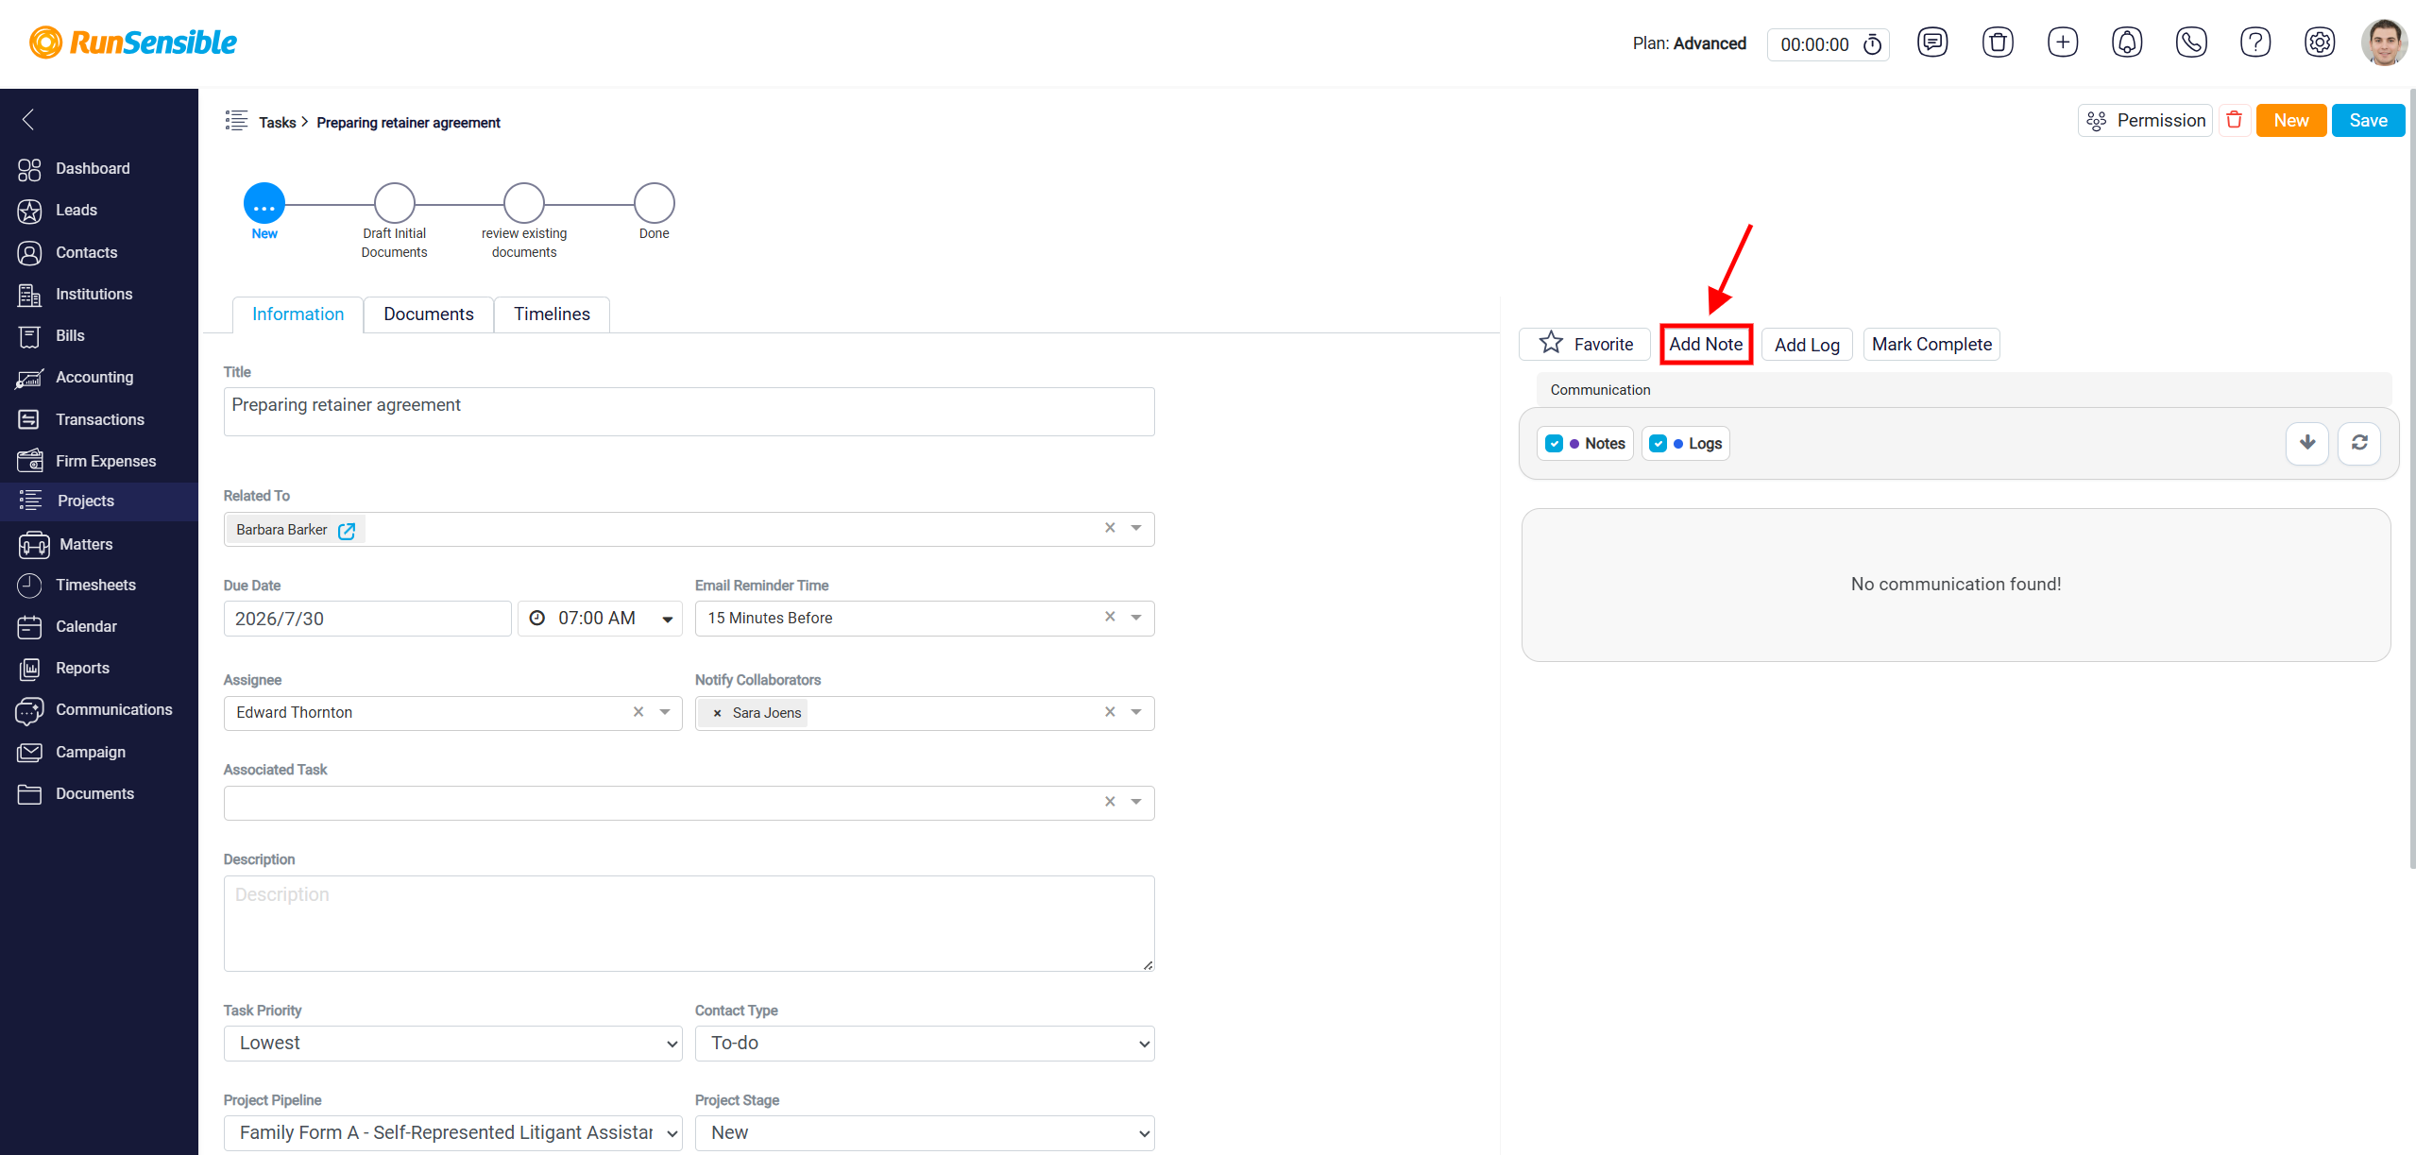Collapse the sidebar with back arrow
The image size is (2416, 1155).
(28, 119)
